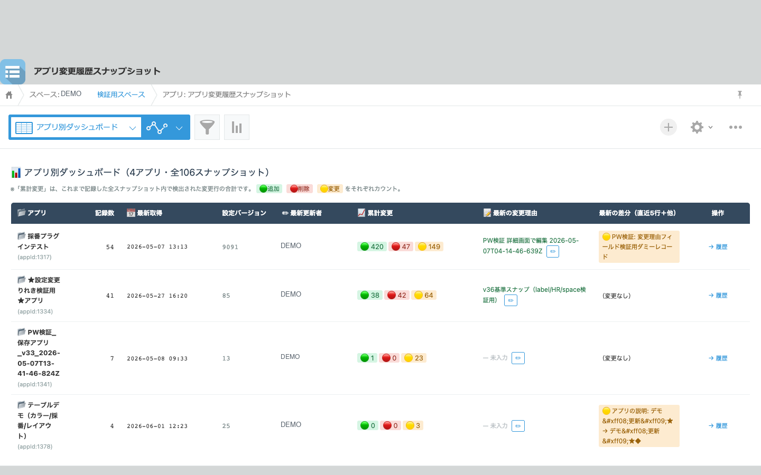Open the bar chart aggregate icon
This screenshot has height=475, width=761.
click(x=237, y=127)
